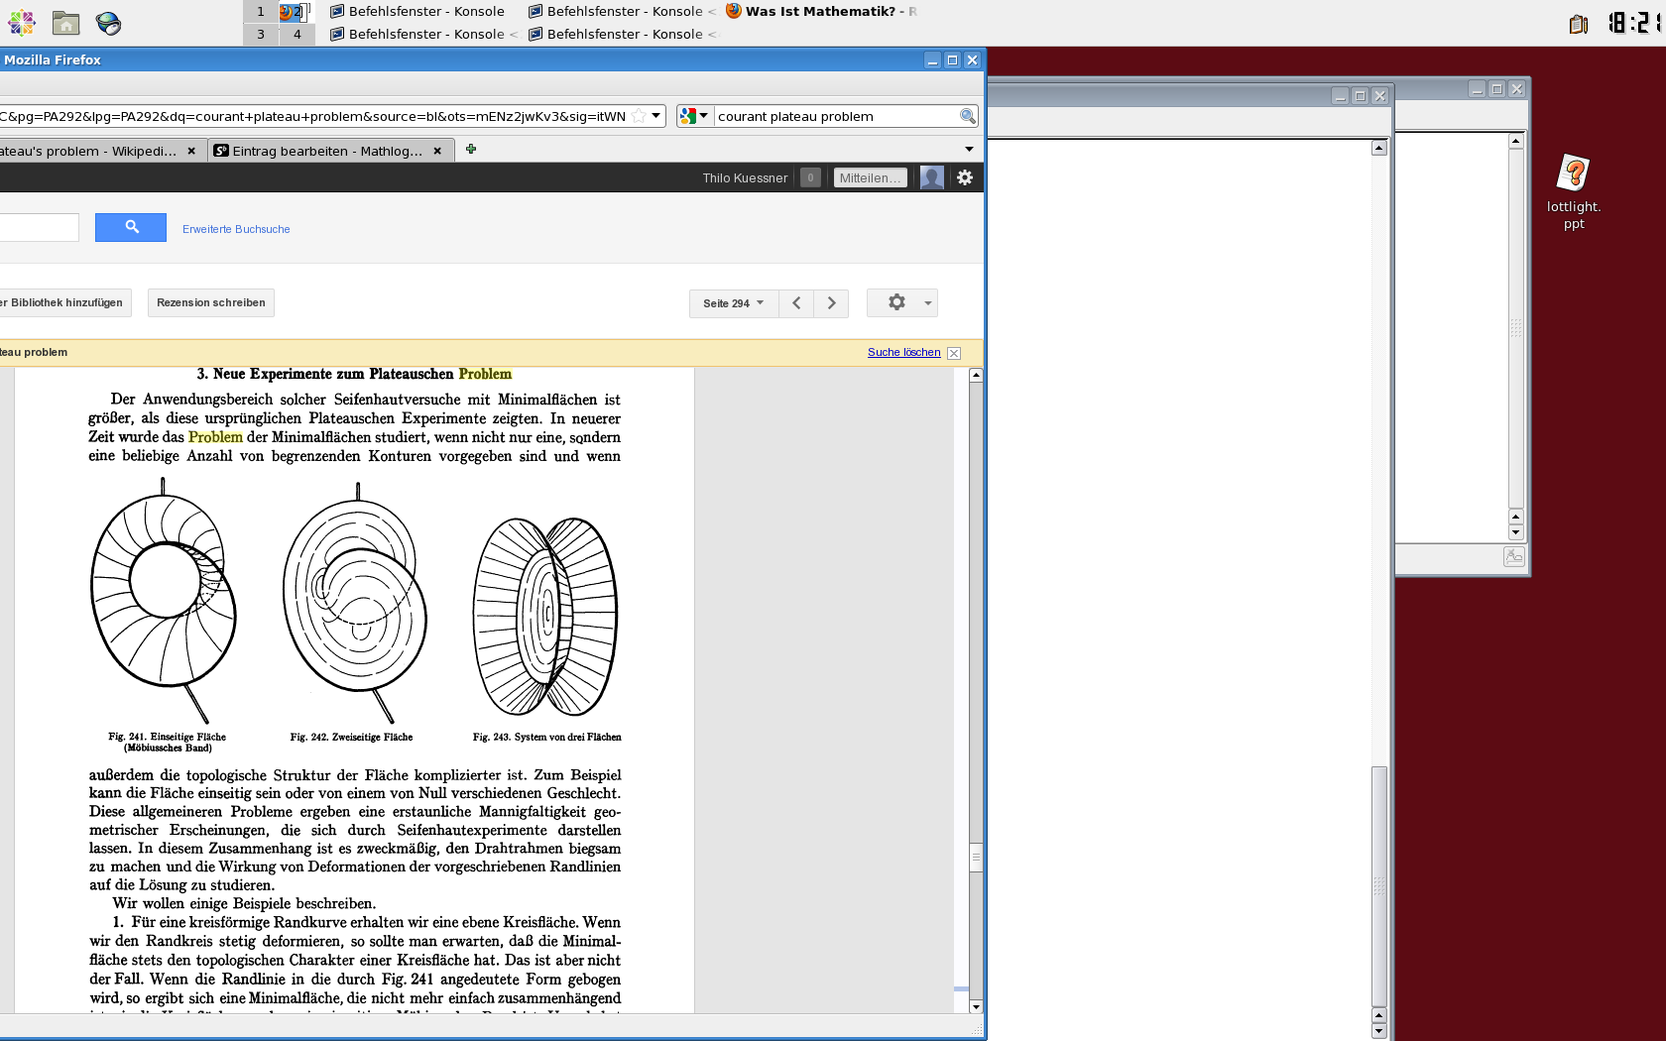Viewport: 1666px width, 1041px height.
Task: Click the user profile avatar icon
Action: point(931,177)
